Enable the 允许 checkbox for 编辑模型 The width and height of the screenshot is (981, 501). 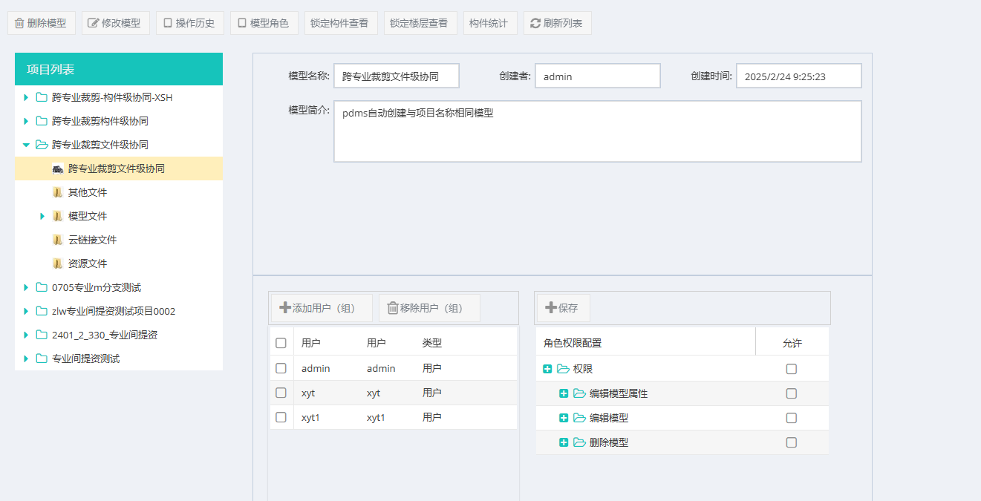[791, 418]
